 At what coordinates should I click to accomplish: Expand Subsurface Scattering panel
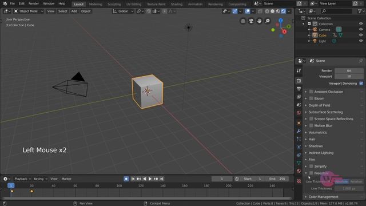[325, 112]
